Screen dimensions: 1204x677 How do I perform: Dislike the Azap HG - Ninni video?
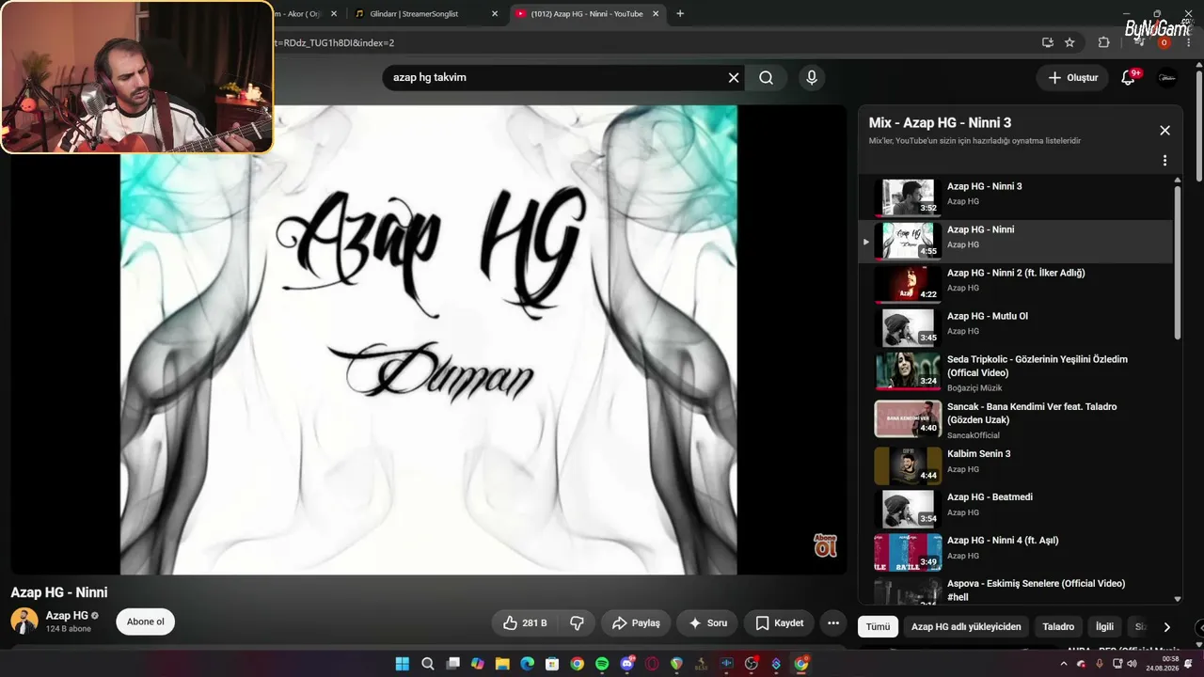click(578, 622)
